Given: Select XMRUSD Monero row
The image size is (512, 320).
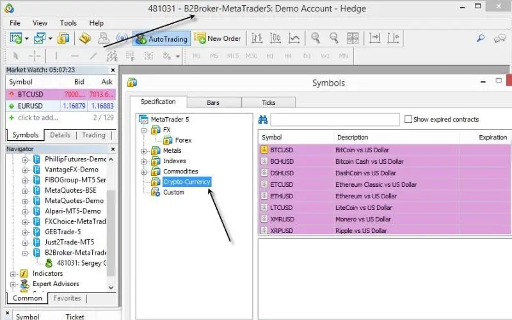Looking at the screenshot, I should (x=385, y=219).
